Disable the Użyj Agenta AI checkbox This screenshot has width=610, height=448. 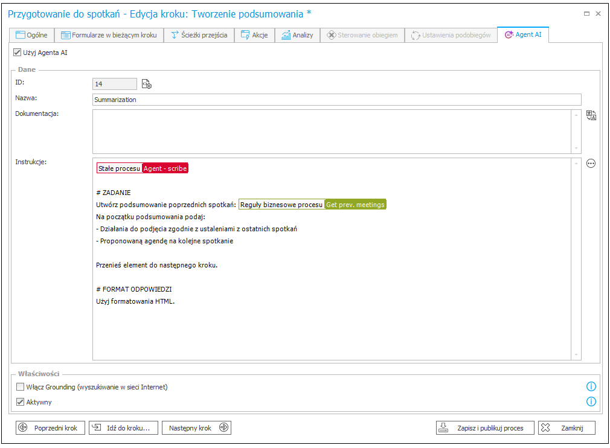pyautogui.click(x=17, y=53)
